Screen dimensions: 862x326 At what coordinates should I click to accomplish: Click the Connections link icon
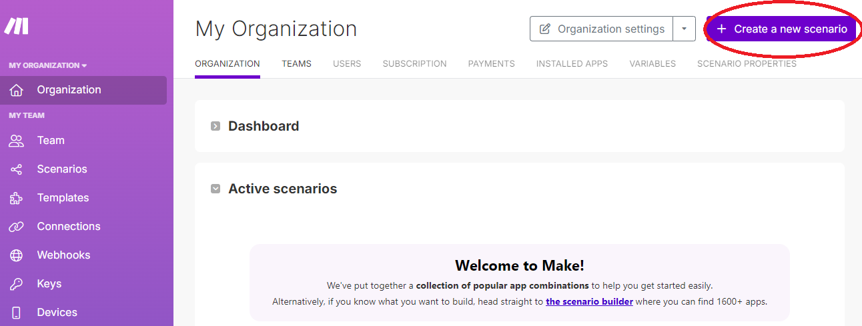click(17, 227)
